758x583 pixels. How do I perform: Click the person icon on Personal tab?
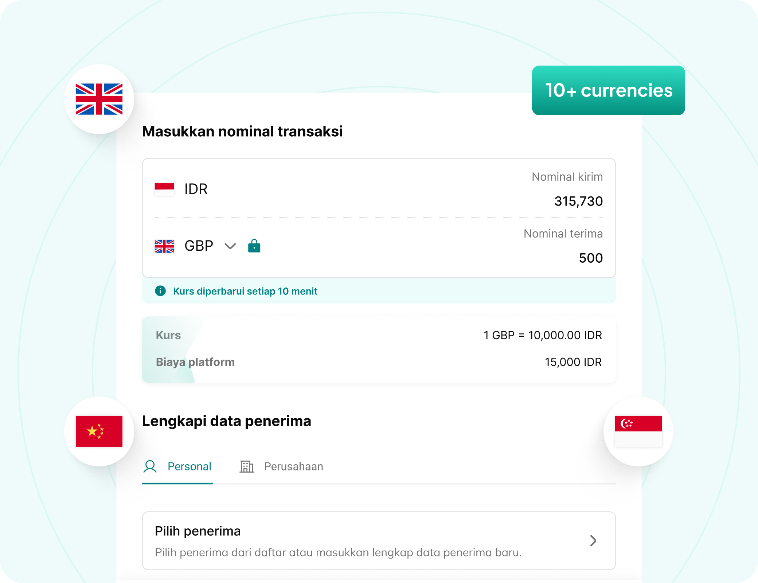150,466
